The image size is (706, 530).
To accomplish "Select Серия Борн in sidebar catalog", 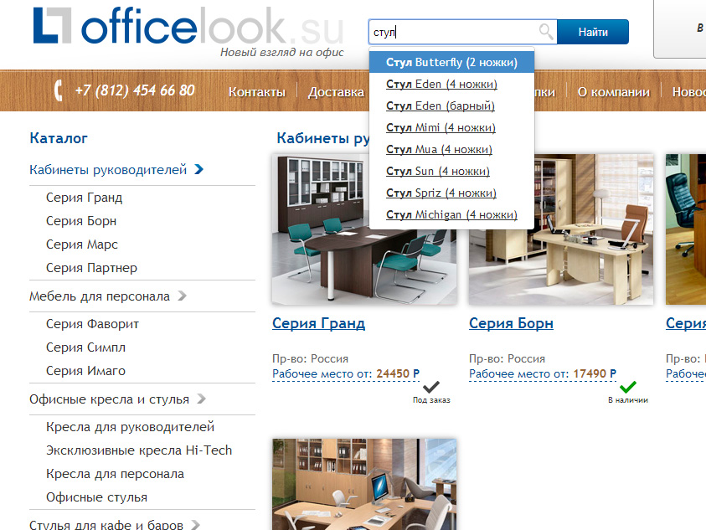I will [81, 221].
